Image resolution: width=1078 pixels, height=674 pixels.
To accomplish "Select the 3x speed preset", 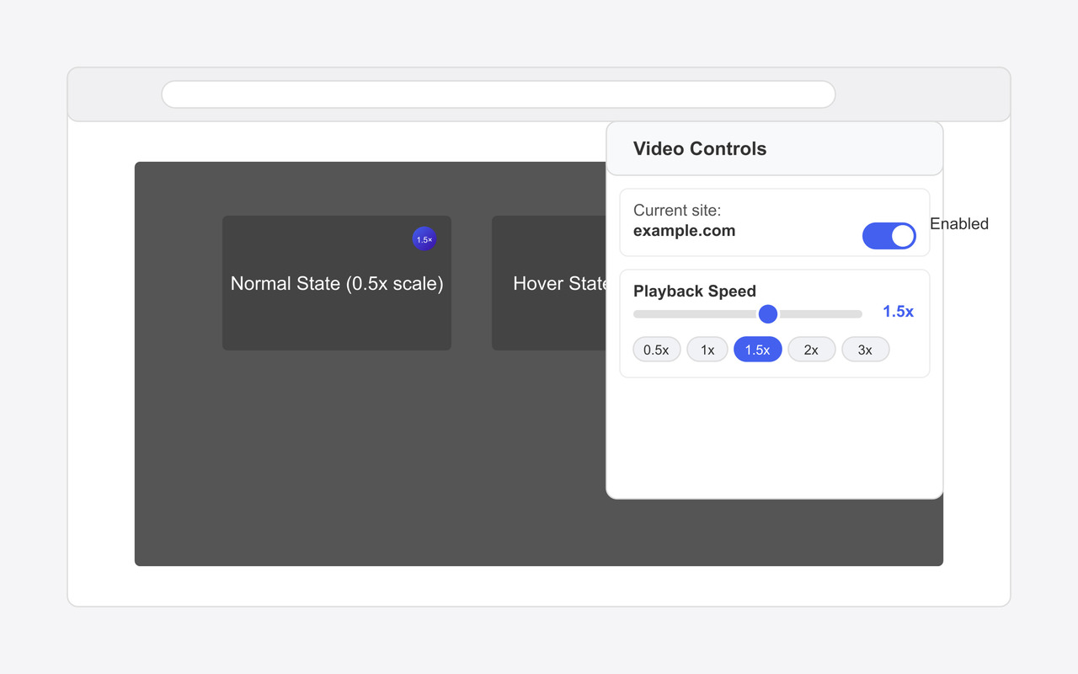I will pyautogui.click(x=866, y=350).
